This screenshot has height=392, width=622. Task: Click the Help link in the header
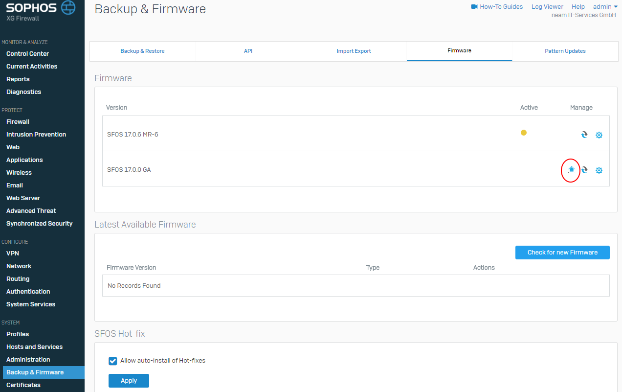tap(578, 7)
